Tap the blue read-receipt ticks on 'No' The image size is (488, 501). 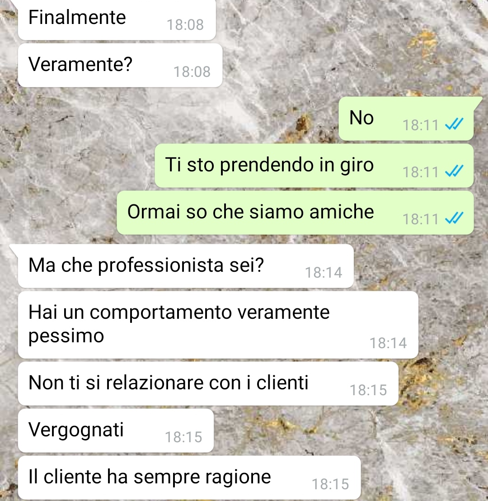coord(454,124)
